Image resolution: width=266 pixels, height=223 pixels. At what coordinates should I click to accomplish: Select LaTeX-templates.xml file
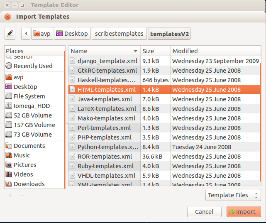tap(164, 109)
